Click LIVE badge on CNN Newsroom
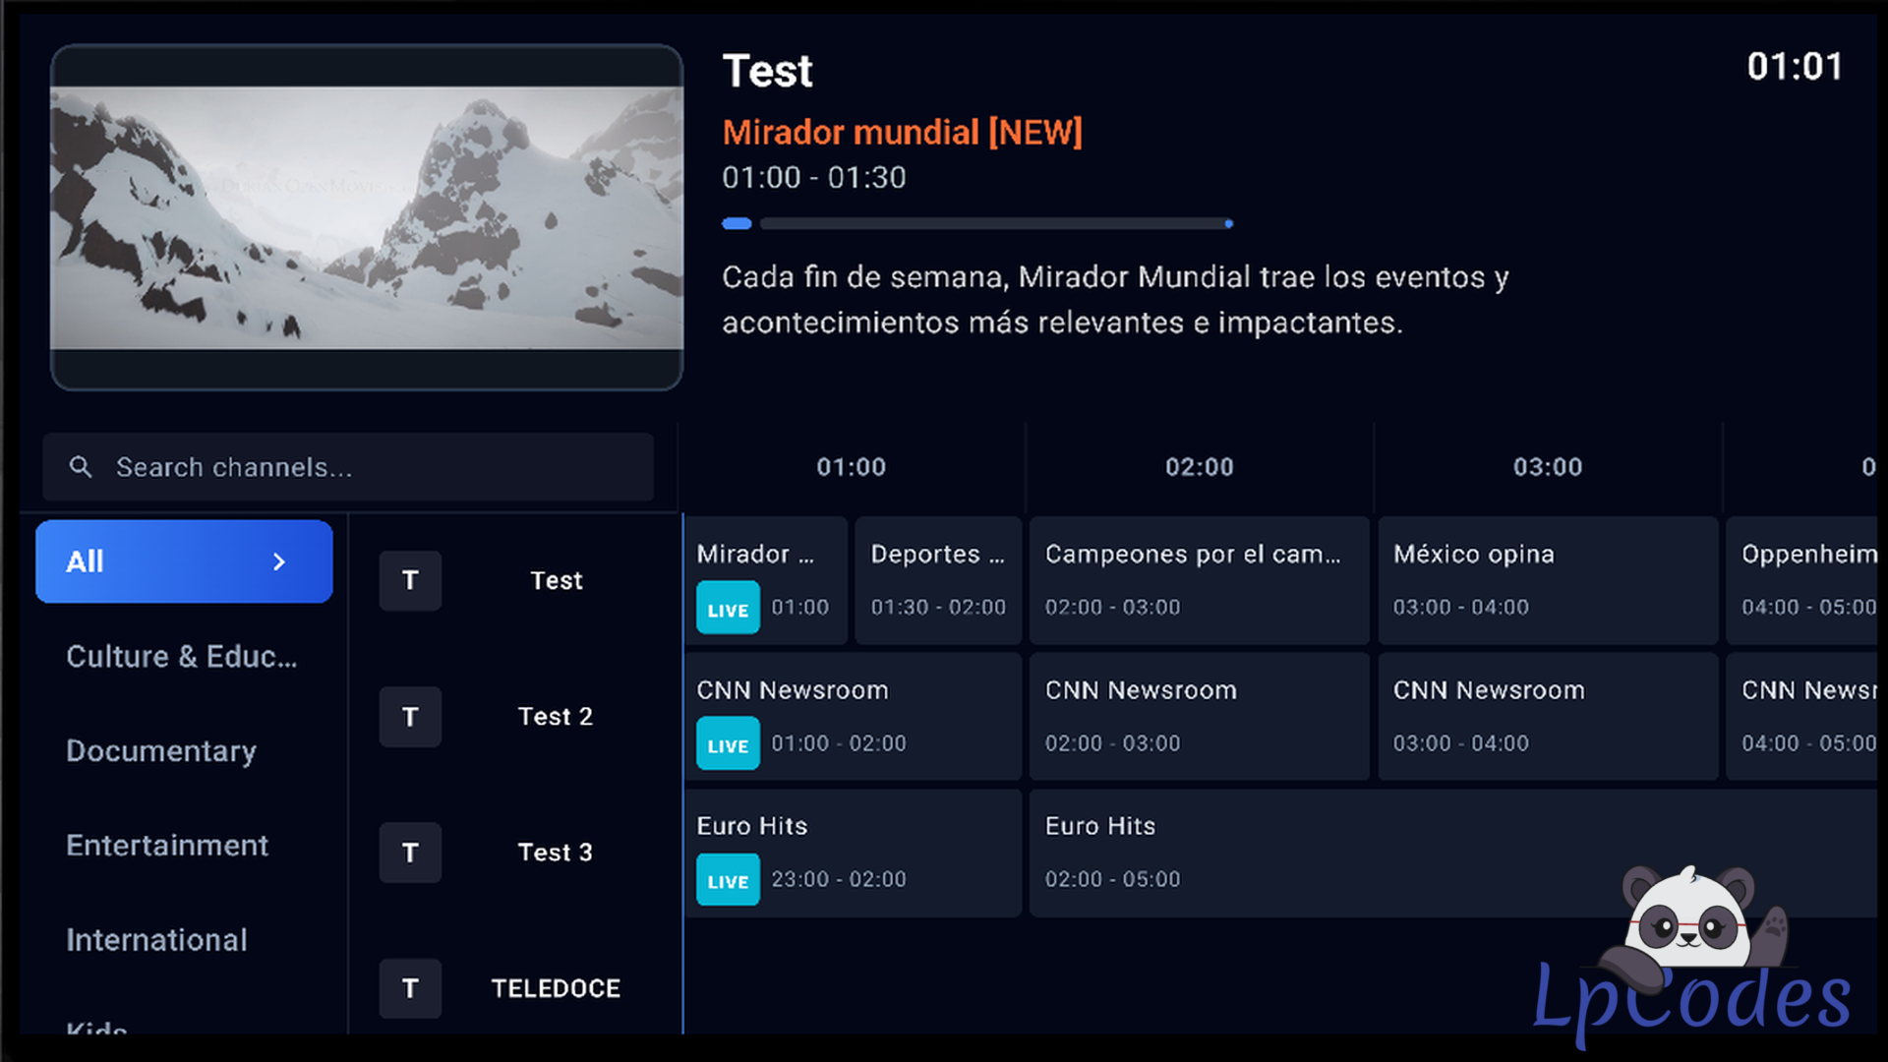Screen dimensions: 1888x1062 728,744
